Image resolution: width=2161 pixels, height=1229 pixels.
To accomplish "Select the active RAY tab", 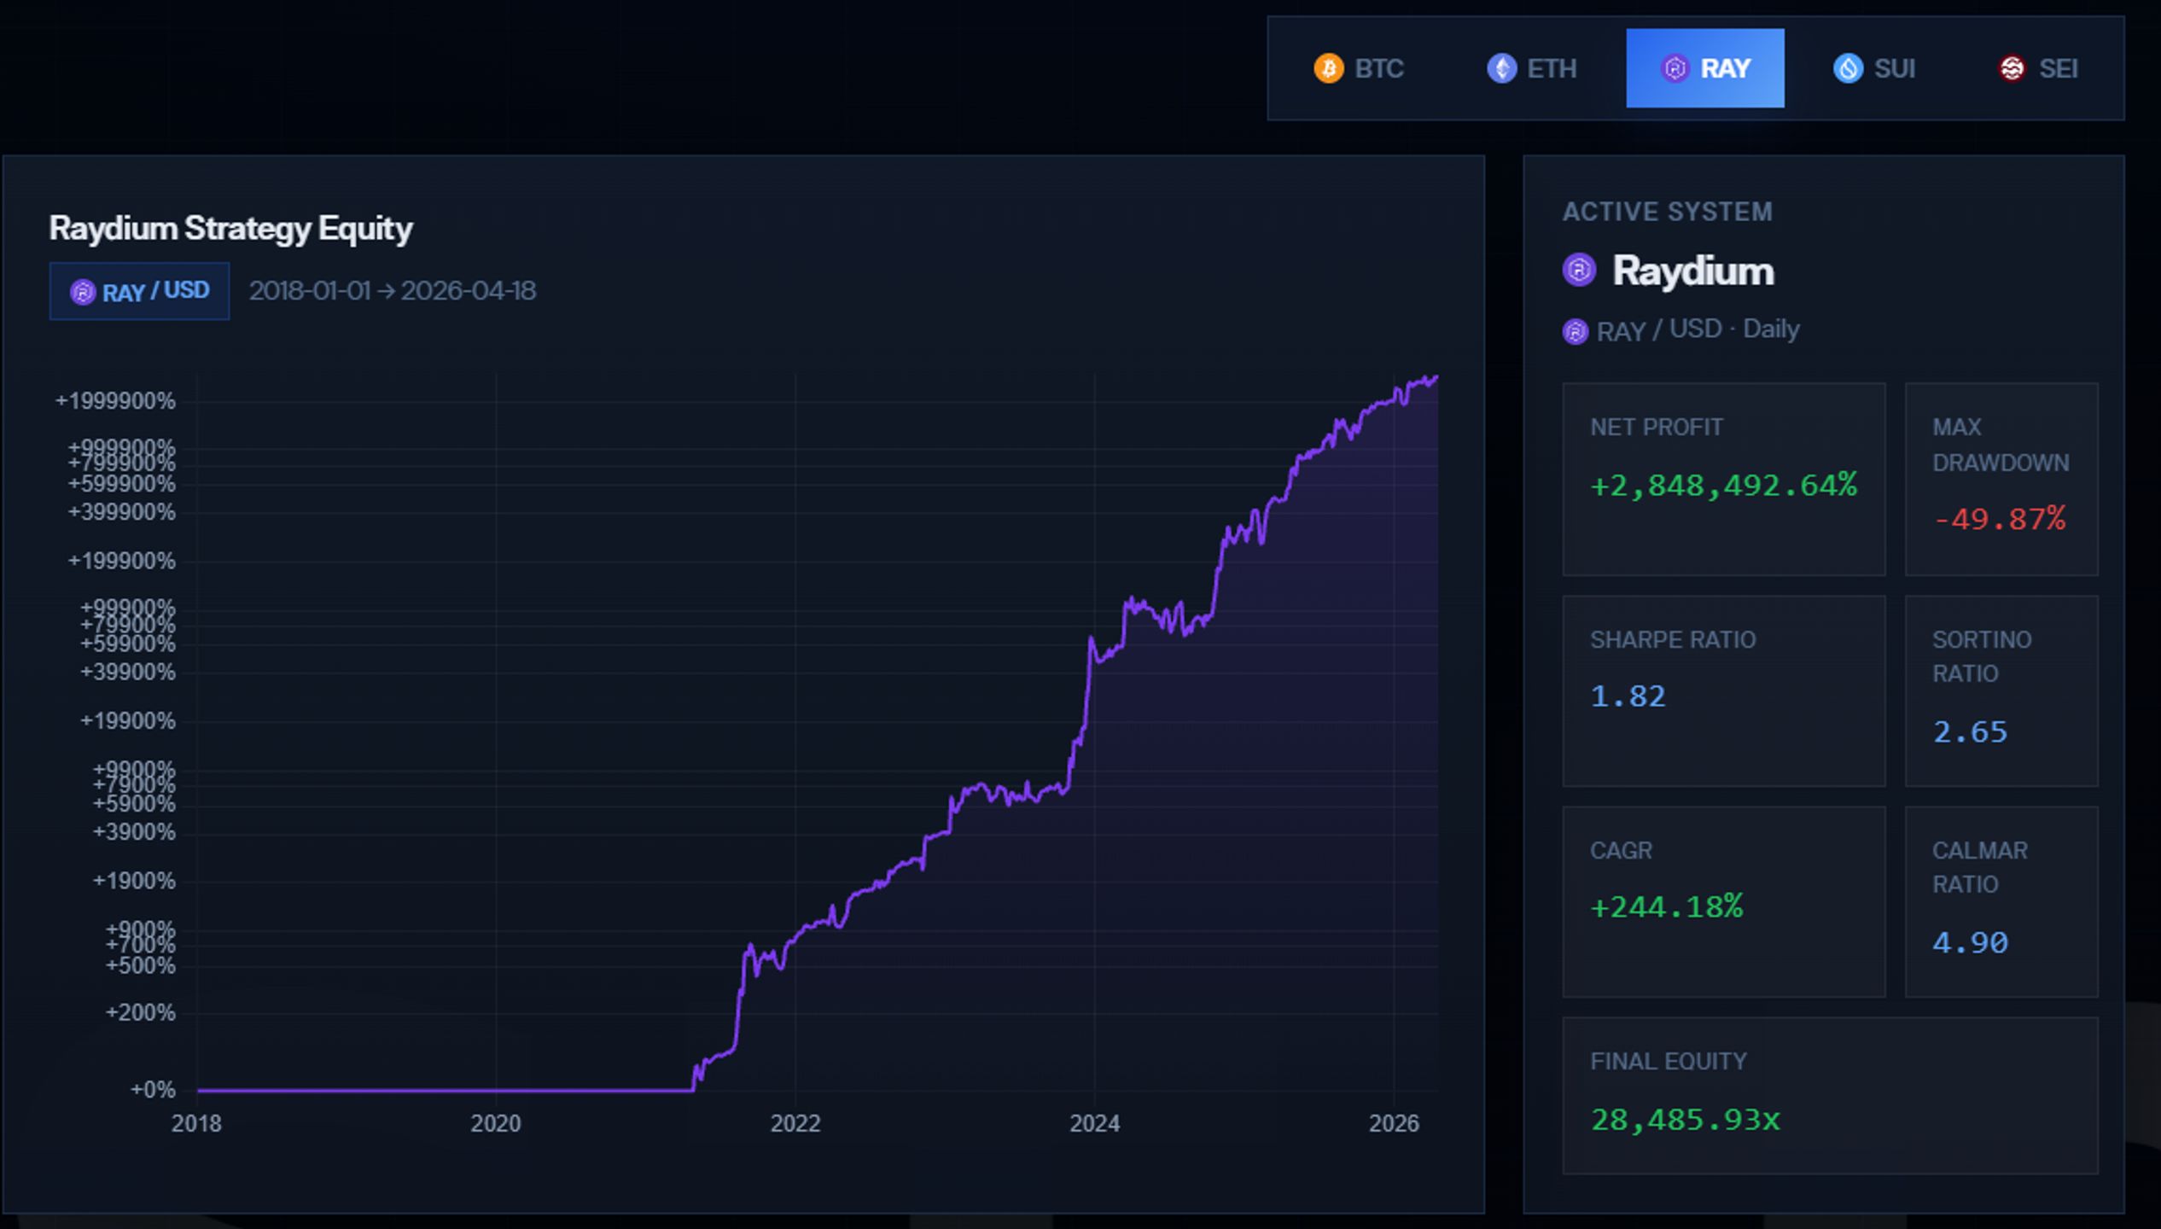I will point(1705,68).
